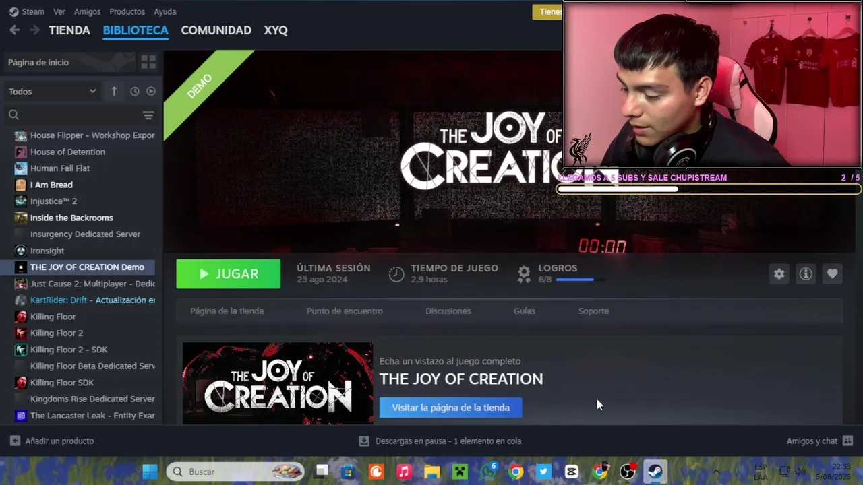
Task: Filter ready-to-play games with play icon
Action: [x=151, y=91]
